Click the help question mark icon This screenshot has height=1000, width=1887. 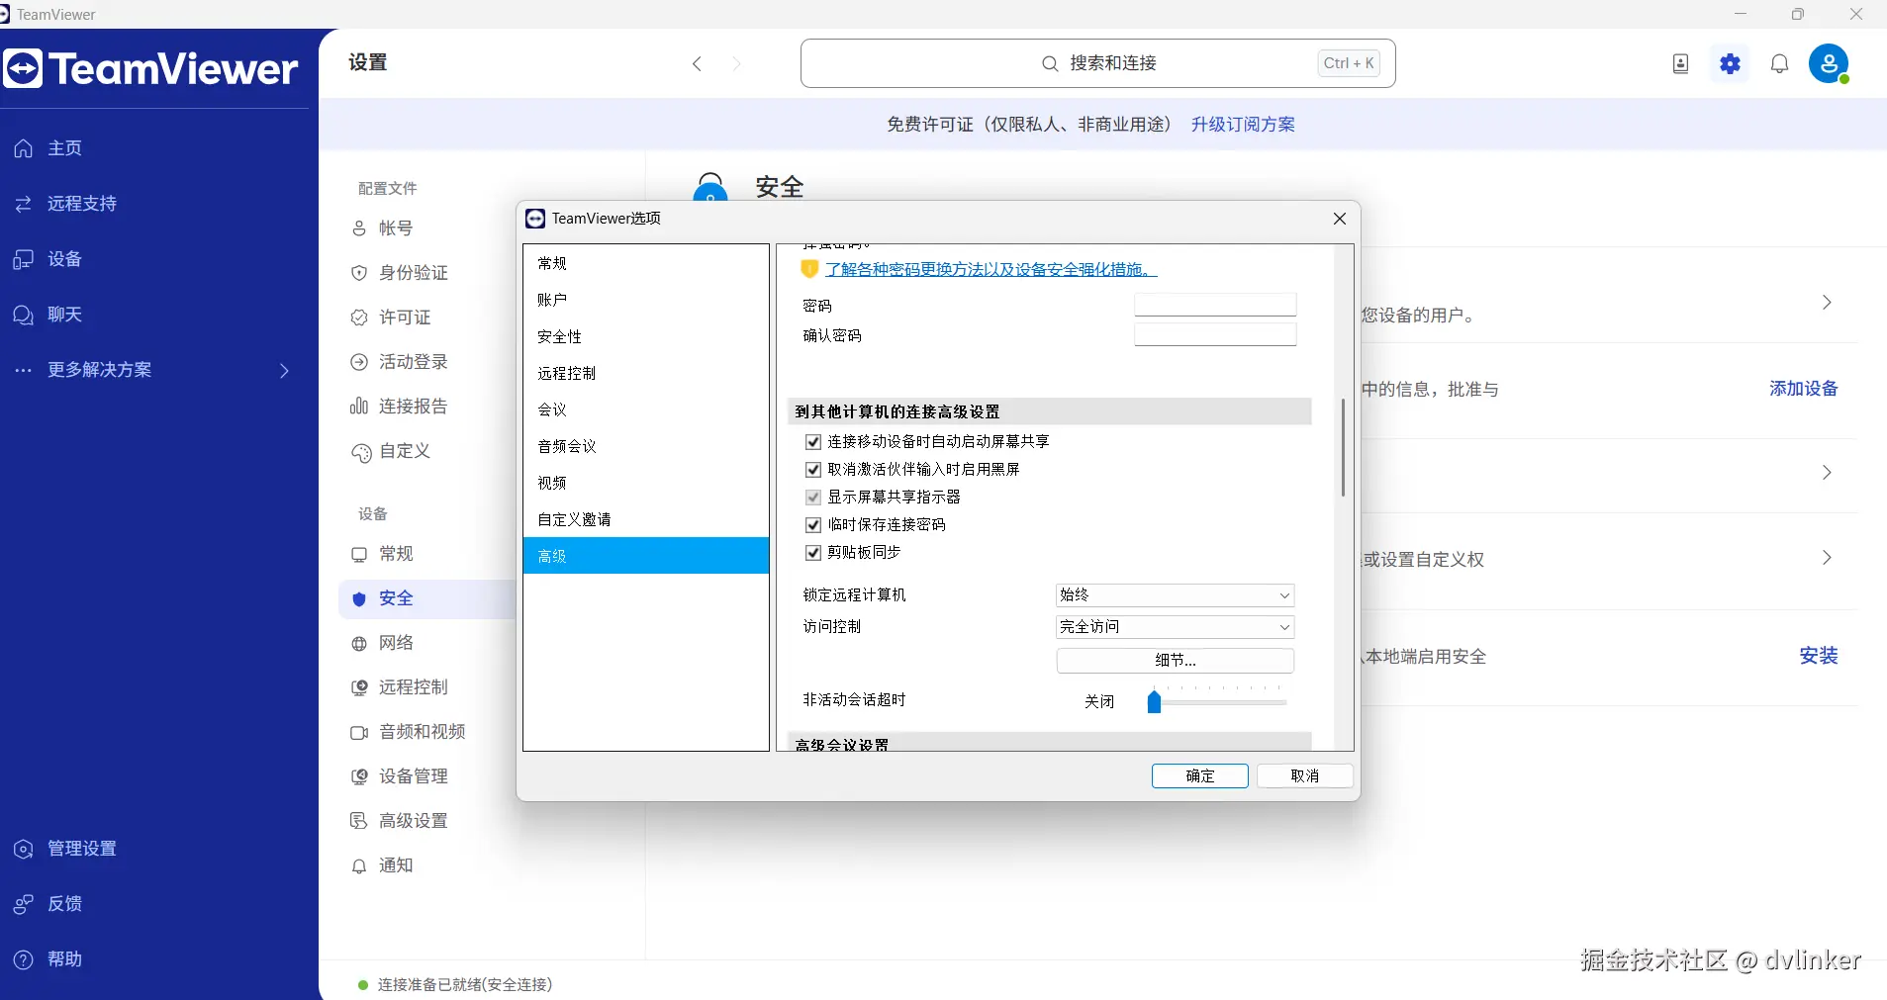[24, 959]
